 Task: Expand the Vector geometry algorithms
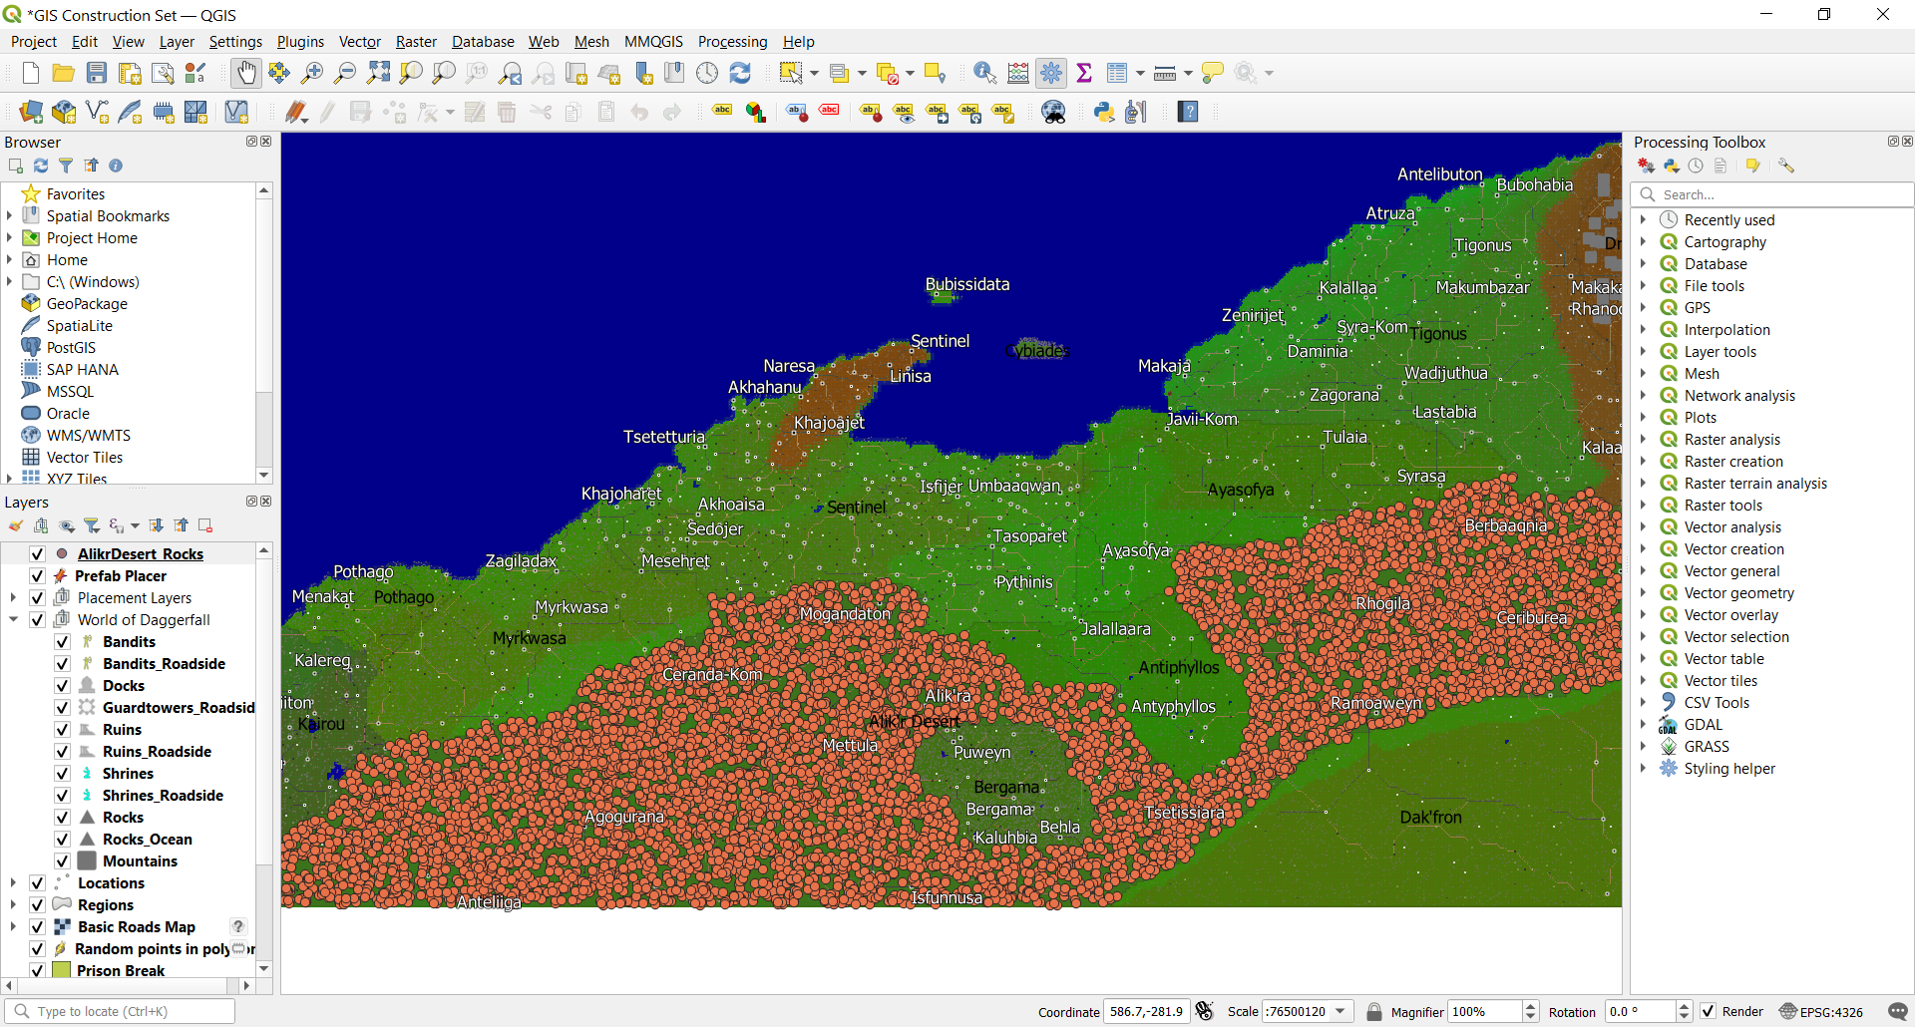click(x=1643, y=593)
